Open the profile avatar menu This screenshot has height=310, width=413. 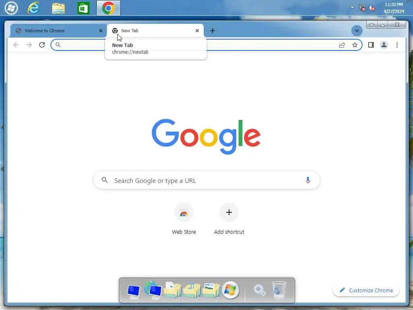coord(384,45)
